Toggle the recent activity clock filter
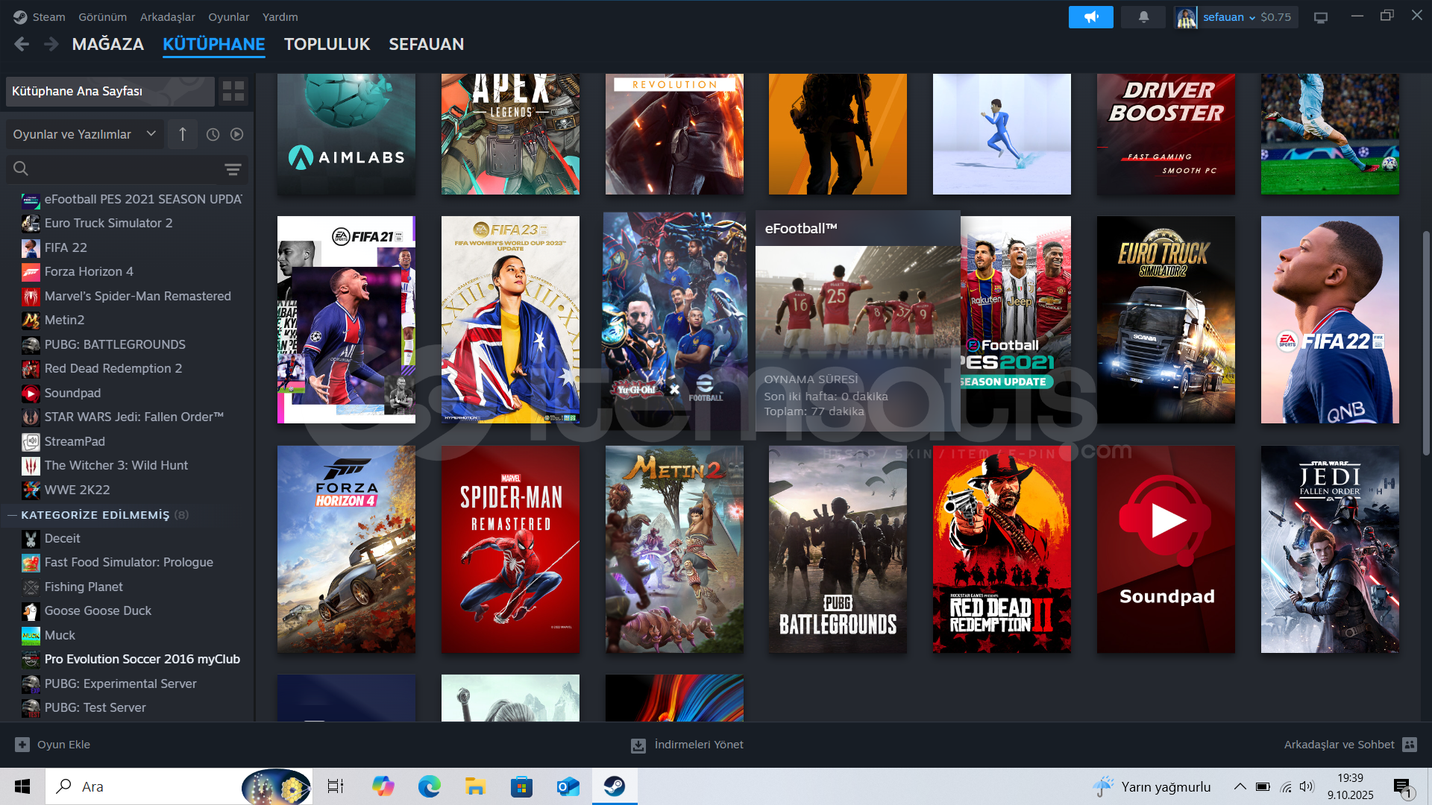This screenshot has width=1432, height=805. [213, 134]
